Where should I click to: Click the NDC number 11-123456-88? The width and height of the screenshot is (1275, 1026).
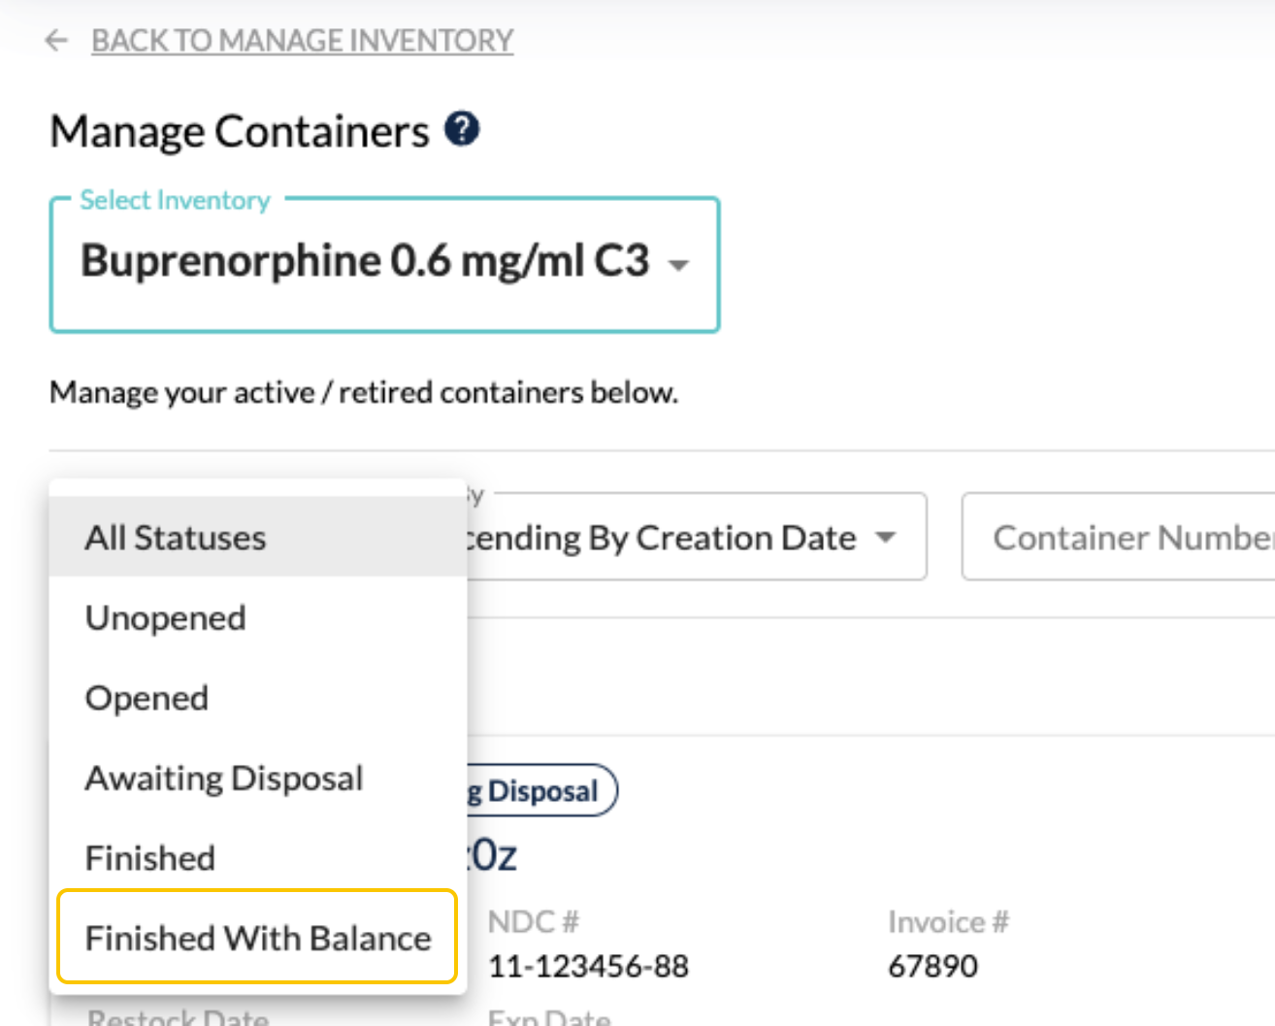click(588, 966)
